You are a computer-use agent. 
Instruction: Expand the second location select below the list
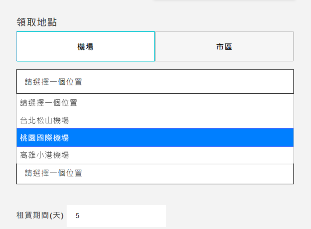pyautogui.click(x=155, y=174)
